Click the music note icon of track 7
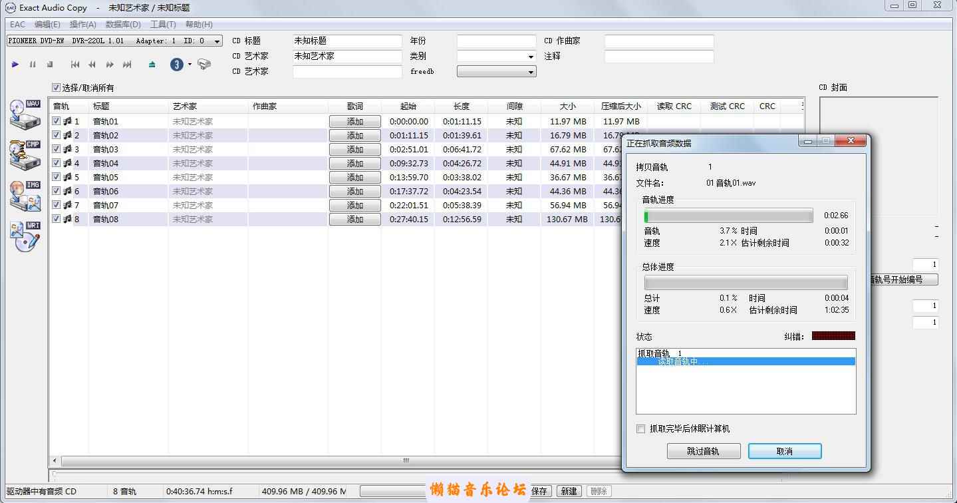This screenshot has height=503, width=957. (67, 205)
